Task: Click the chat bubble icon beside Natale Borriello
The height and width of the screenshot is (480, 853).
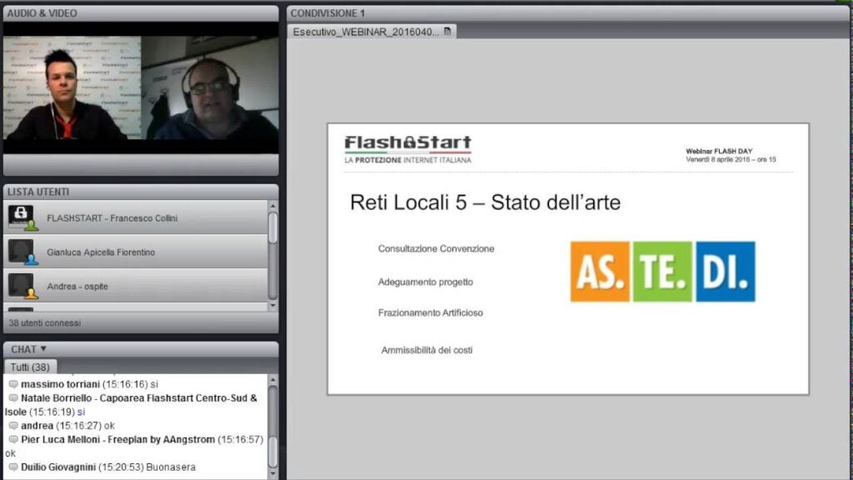Action: click(13, 397)
